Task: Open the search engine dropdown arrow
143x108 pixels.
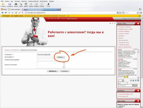Action: pyautogui.click(x=138, y=13)
